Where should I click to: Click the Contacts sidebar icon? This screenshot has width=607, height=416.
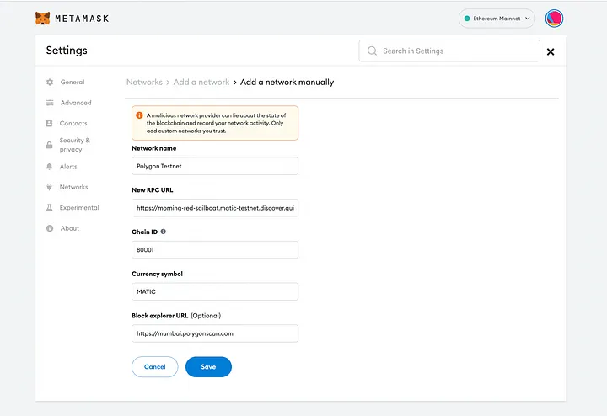pos(50,124)
